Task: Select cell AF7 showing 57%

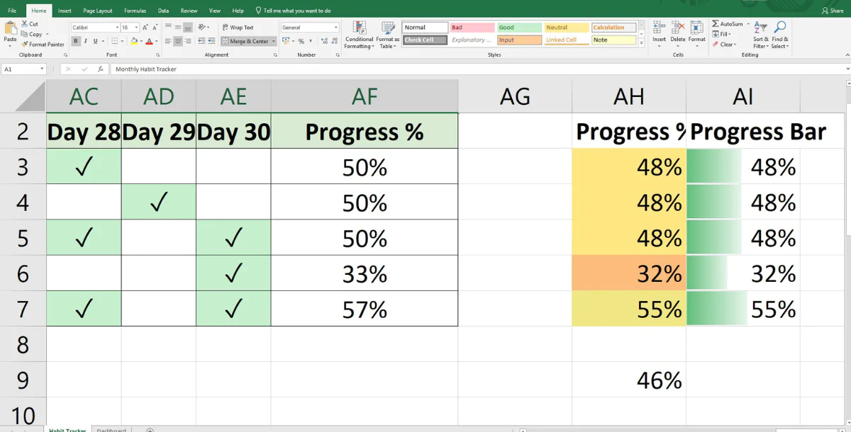Action: tap(365, 309)
